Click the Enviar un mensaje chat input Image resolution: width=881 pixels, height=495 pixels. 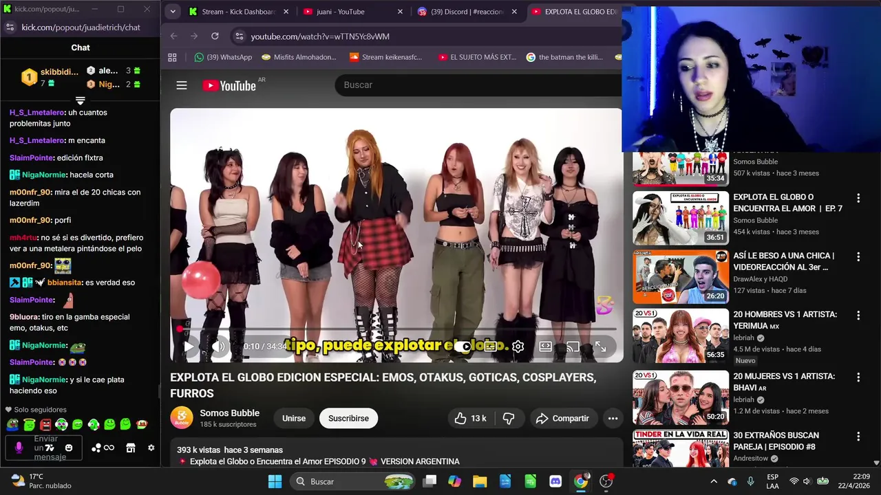tap(43, 448)
